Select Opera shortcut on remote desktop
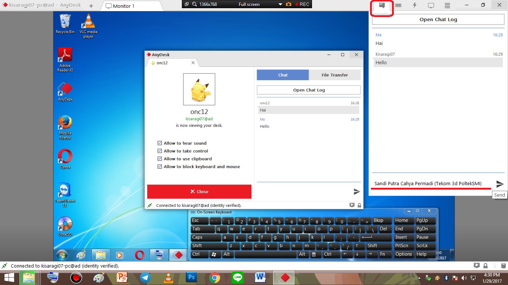The height and width of the screenshot is (285, 508). (65, 159)
